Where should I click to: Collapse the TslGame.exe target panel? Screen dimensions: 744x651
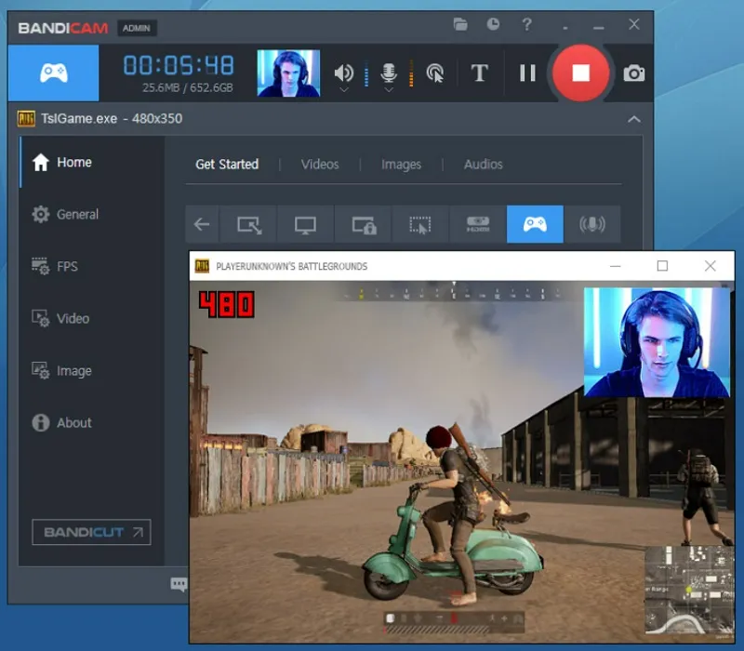coord(633,119)
